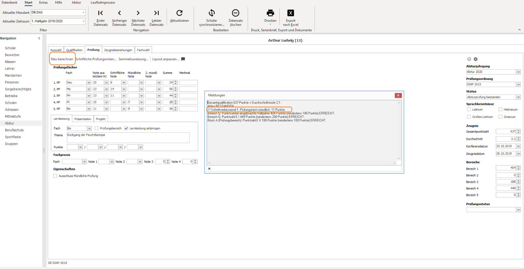Check the Hebraicum checkbox
524x269 pixels.
tap(500, 109)
